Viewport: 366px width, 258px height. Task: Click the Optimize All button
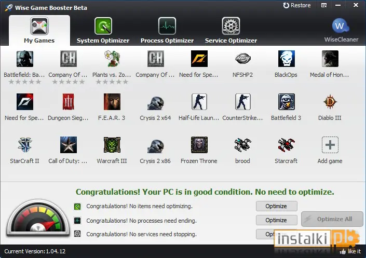332,219
